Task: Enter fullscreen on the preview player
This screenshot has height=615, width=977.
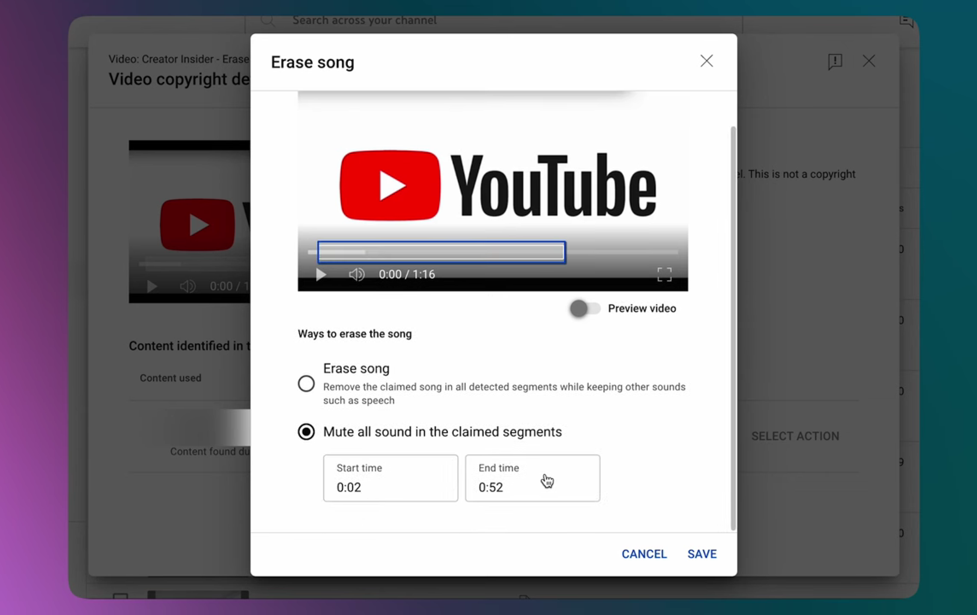Action: point(664,274)
